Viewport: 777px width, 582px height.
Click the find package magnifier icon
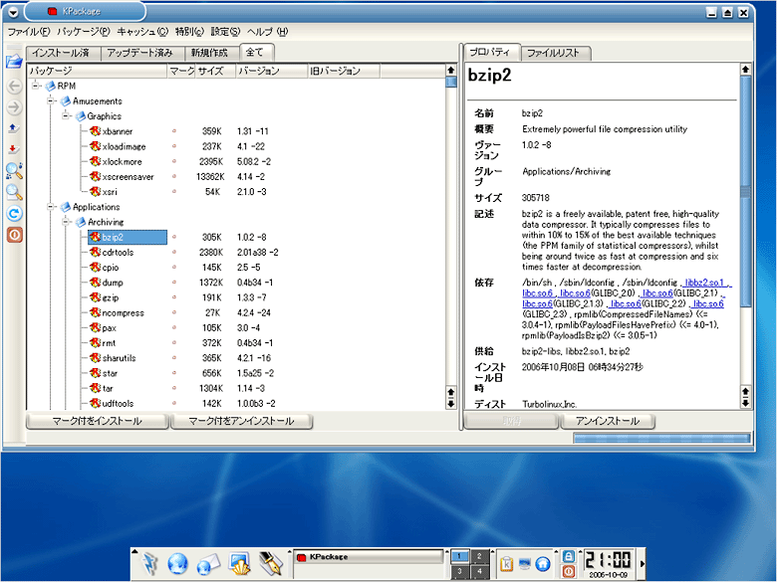[x=14, y=171]
